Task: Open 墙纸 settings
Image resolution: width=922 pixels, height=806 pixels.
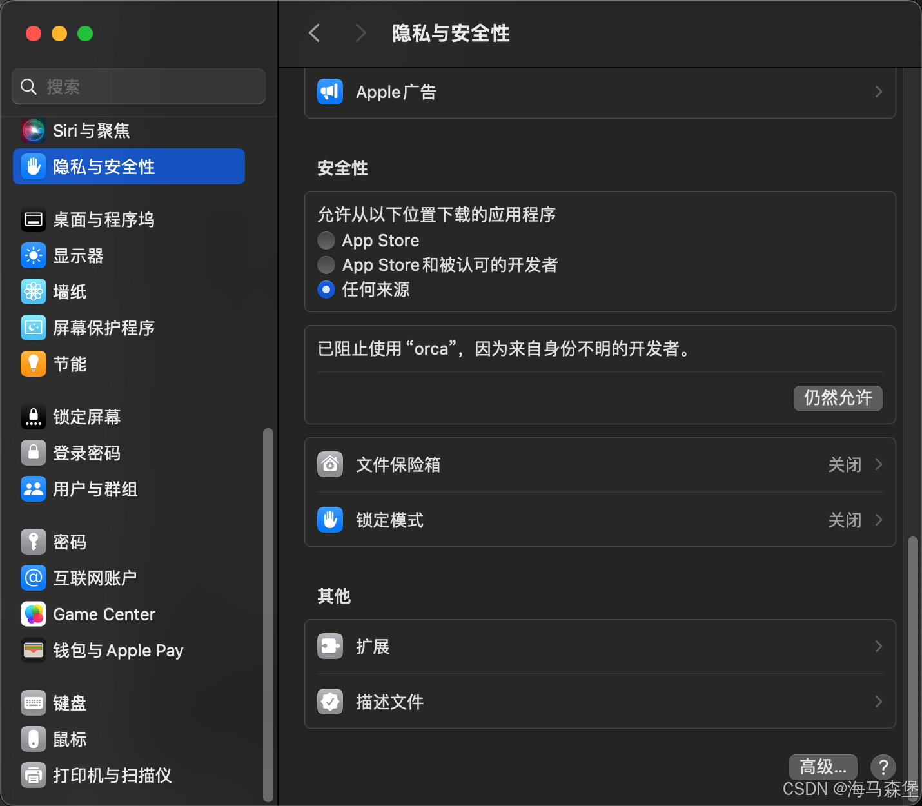Action: (x=71, y=291)
